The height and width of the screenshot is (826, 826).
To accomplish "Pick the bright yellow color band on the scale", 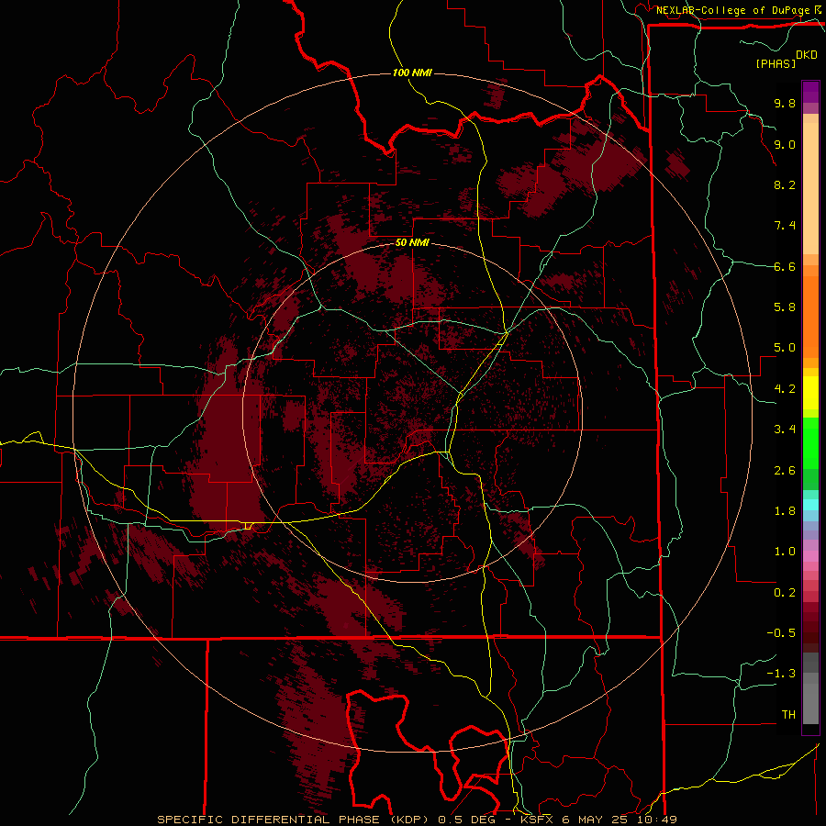I will pos(810,393).
